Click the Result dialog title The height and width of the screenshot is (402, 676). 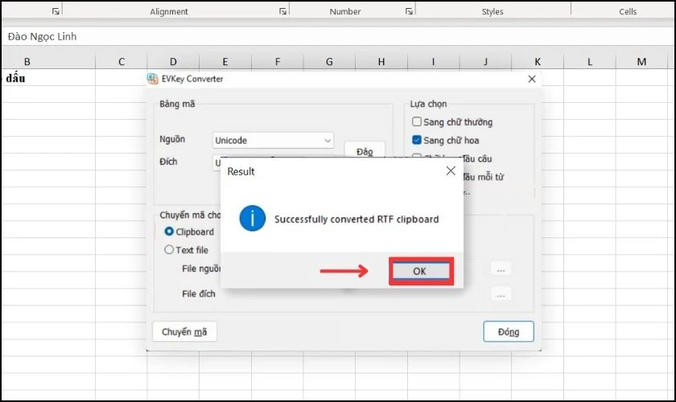(x=241, y=171)
